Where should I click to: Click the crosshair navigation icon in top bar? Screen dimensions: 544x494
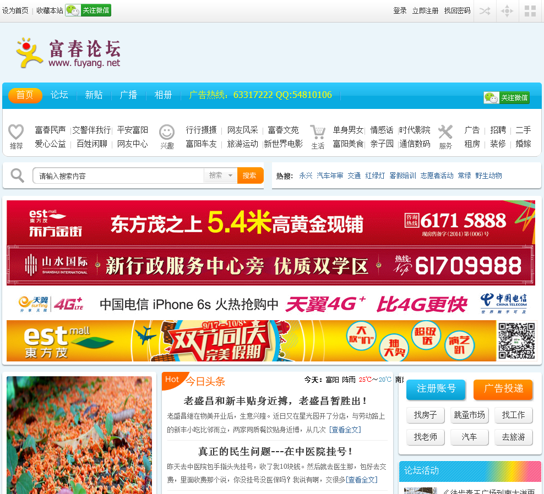(507, 11)
